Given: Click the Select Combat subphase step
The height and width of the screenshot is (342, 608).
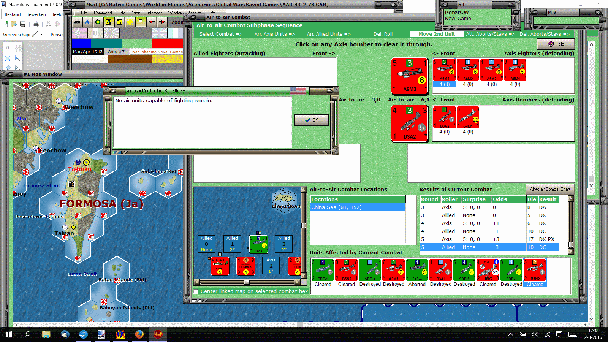Looking at the screenshot, I should click(x=221, y=34).
